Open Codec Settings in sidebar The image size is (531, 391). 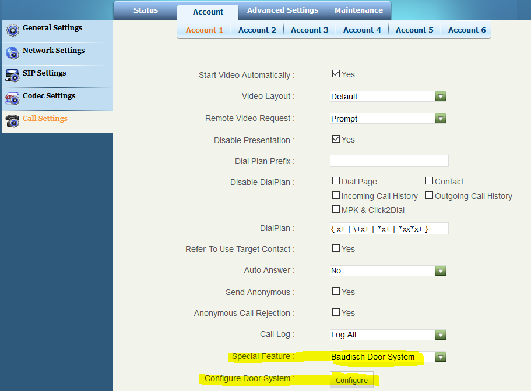point(58,99)
